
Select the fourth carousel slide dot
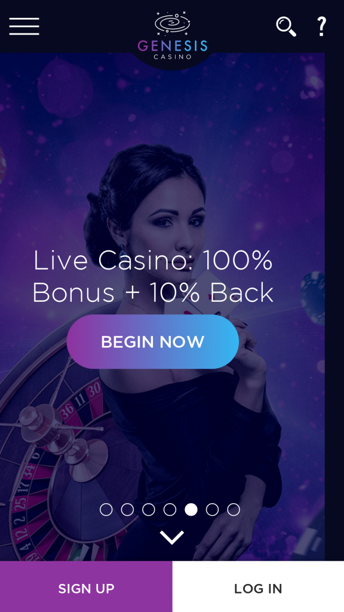point(170,510)
